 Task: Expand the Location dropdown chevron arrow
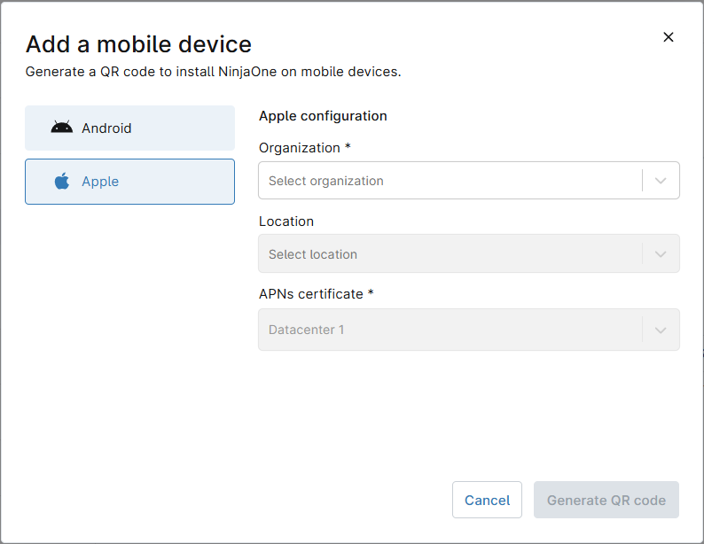coord(661,254)
